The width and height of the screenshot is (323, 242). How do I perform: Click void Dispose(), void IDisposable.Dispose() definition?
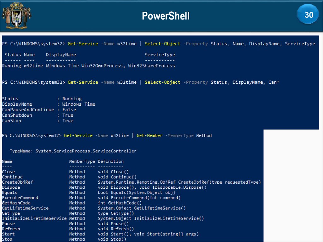click(x=152, y=187)
